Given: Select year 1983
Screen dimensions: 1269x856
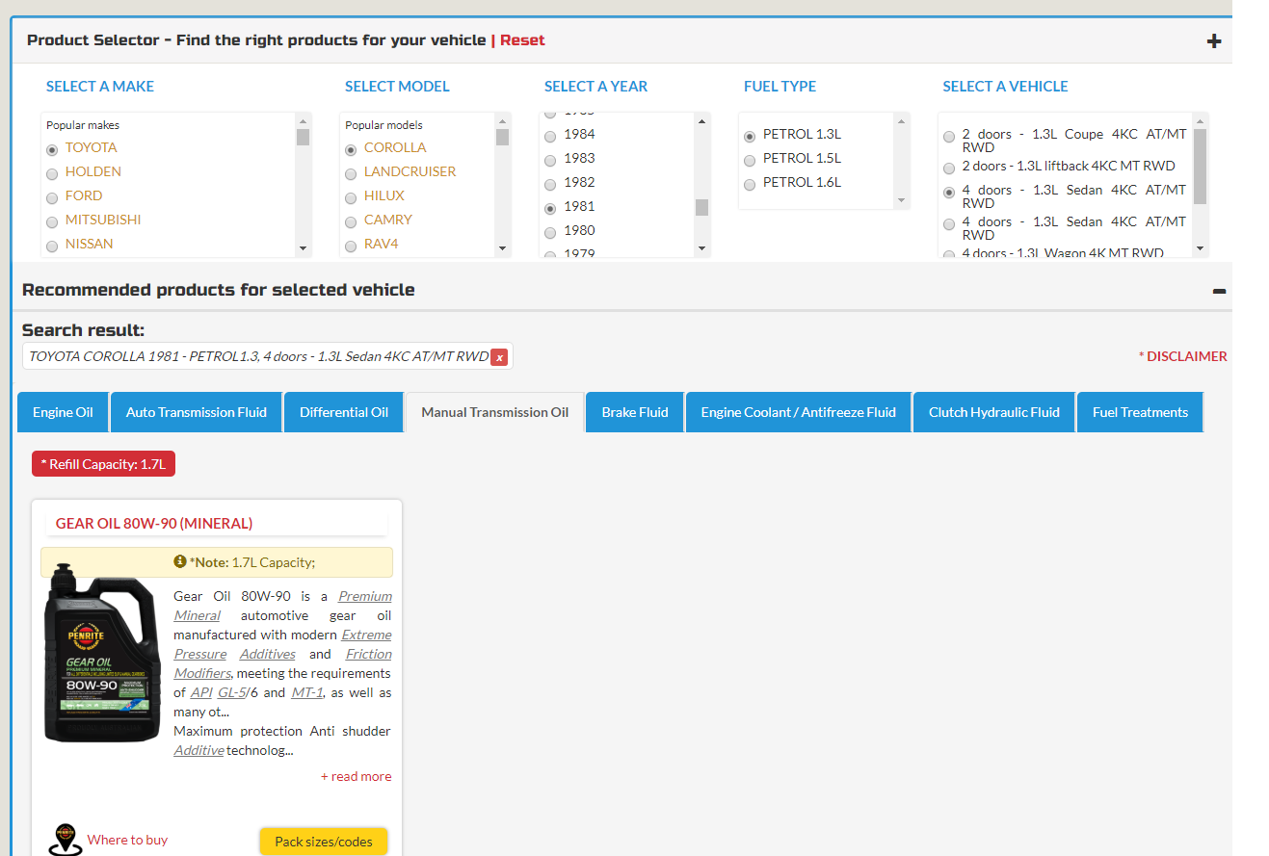Looking at the screenshot, I should (x=550, y=161).
